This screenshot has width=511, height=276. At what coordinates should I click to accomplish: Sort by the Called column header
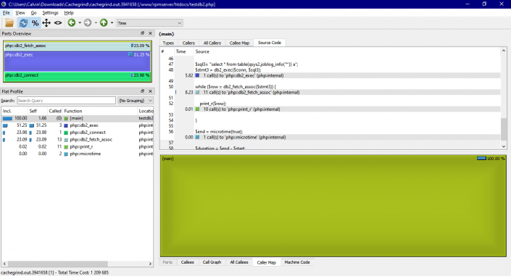tap(55, 111)
